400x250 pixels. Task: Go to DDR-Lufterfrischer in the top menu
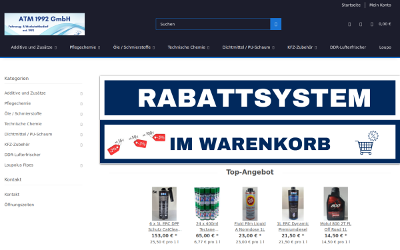point(348,47)
